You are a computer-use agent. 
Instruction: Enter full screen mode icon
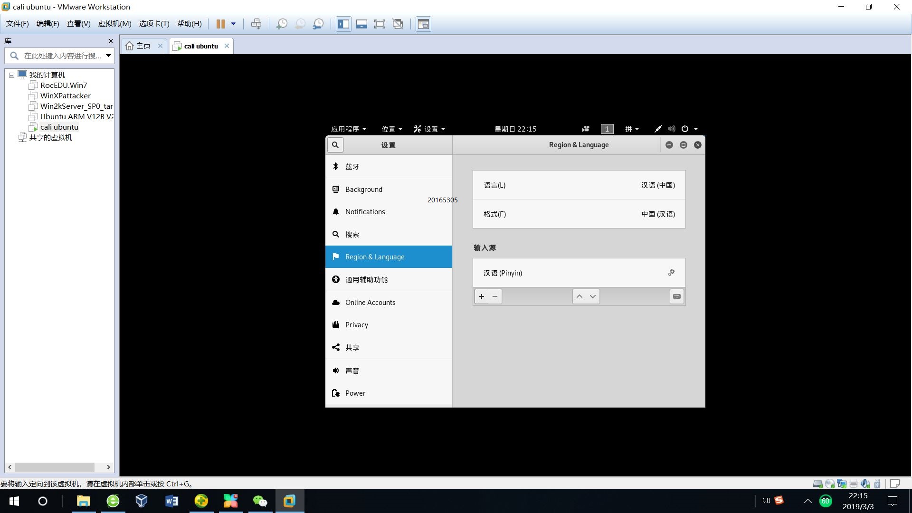[x=380, y=24]
